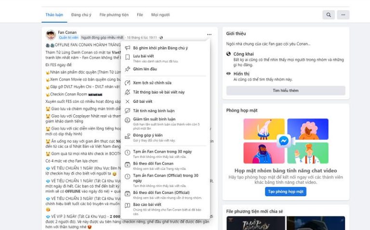Open the group more options button

(x=343, y=15)
